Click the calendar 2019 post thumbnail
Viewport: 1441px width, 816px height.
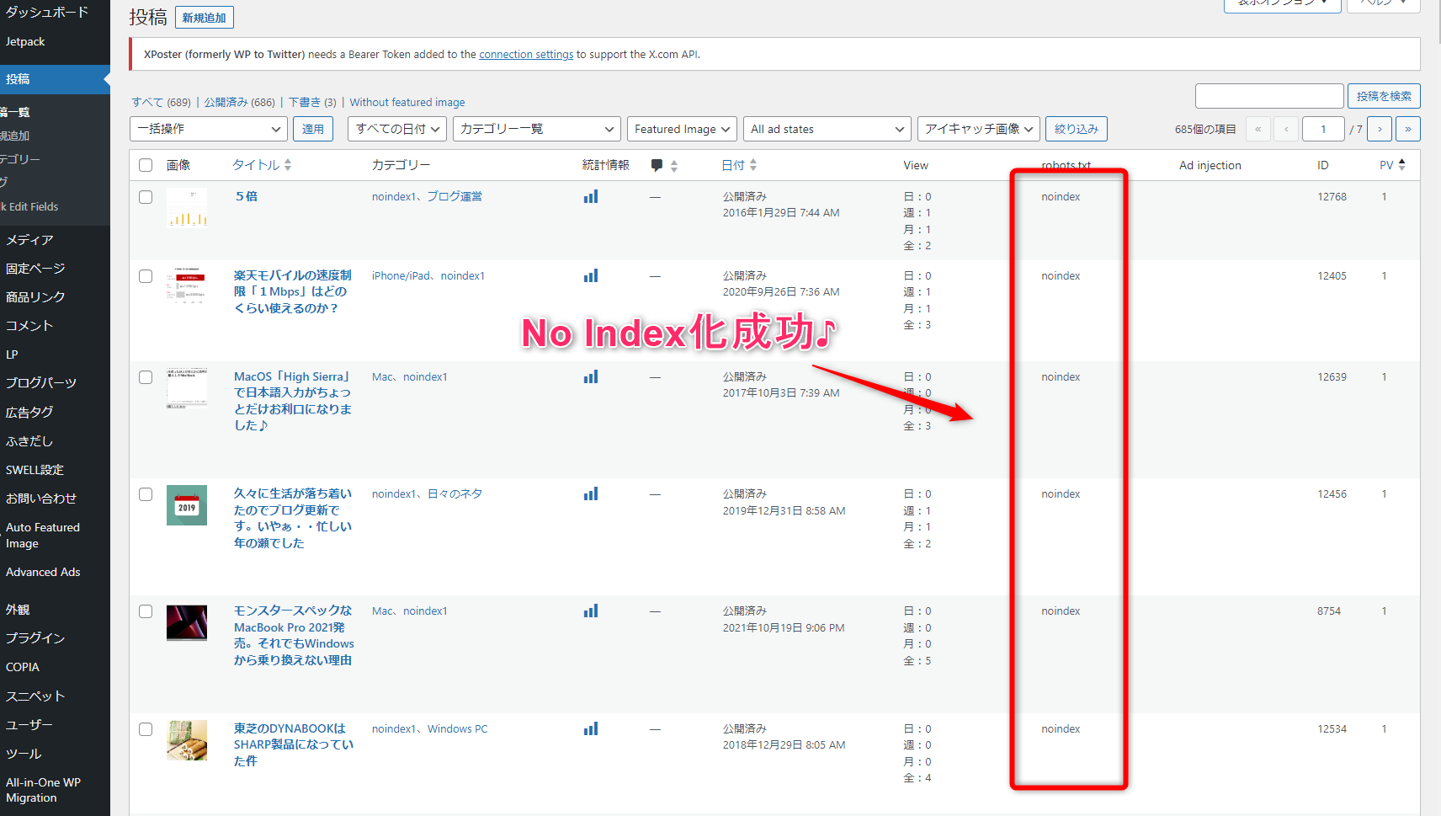(187, 505)
